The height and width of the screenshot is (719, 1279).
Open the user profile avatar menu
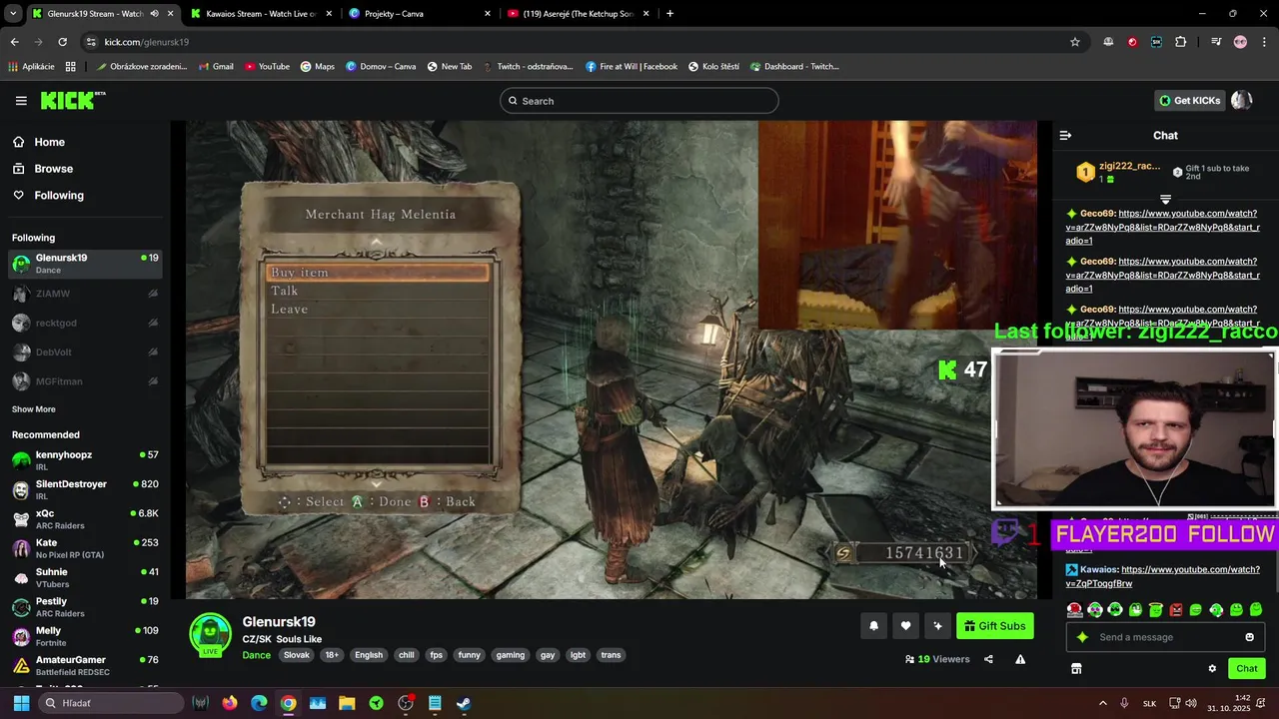(x=1241, y=100)
